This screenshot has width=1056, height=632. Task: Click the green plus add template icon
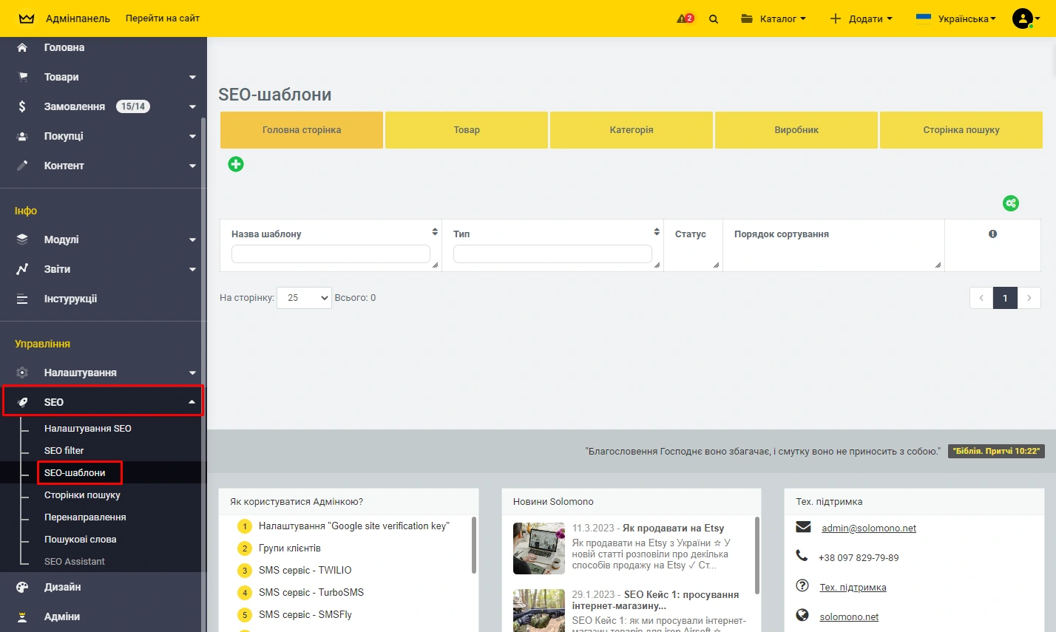point(236,164)
